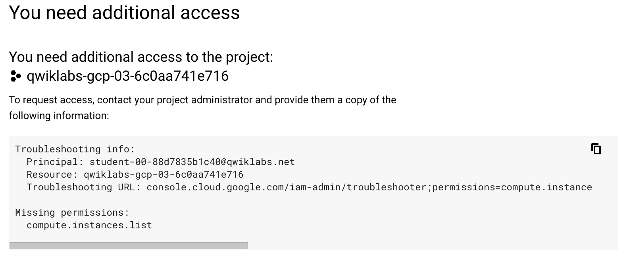This screenshot has width=631, height=258.
Task: Click the "To request access, contact" paragraph
Action: tap(202, 100)
